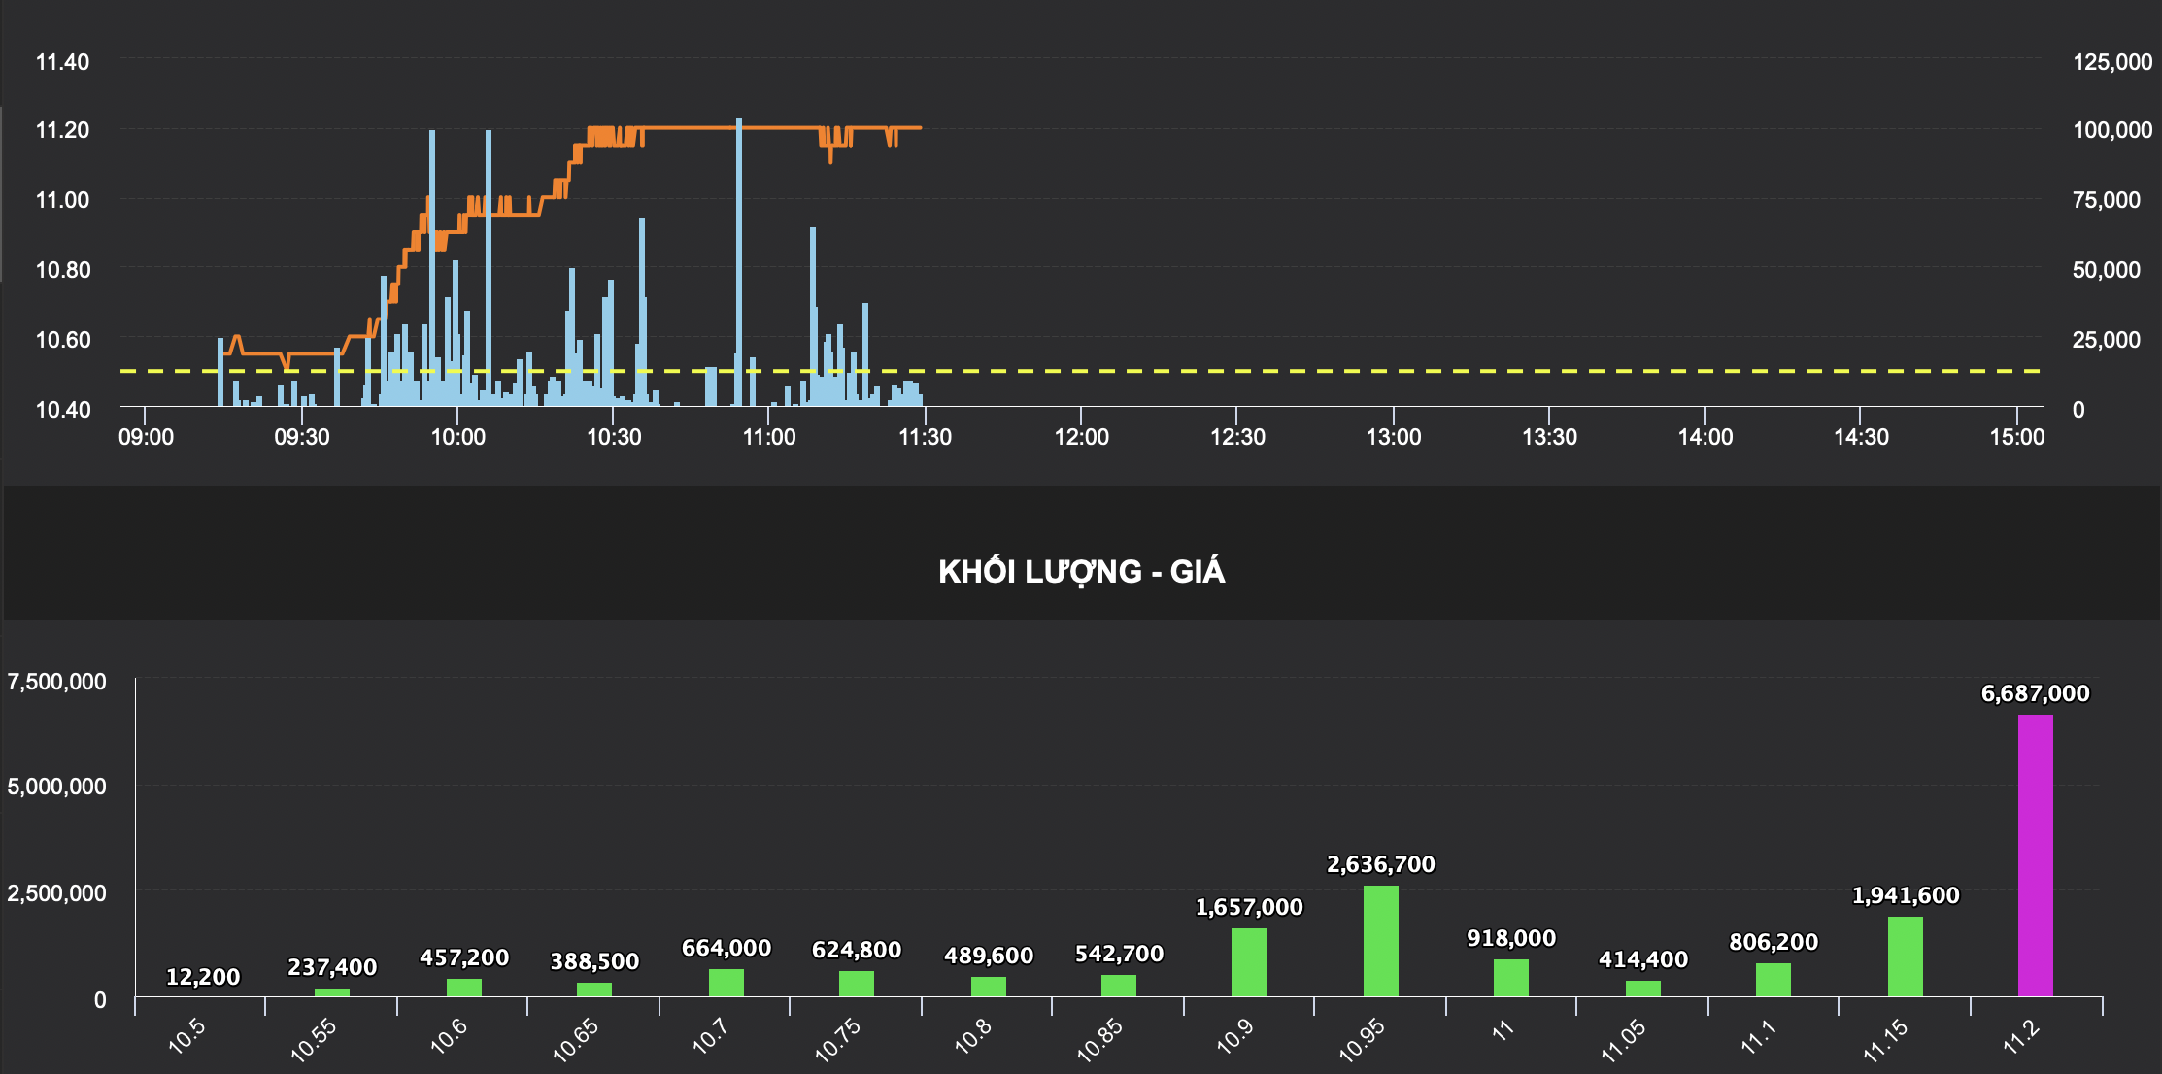Click the 6,687,000 volume data label

[2035, 693]
